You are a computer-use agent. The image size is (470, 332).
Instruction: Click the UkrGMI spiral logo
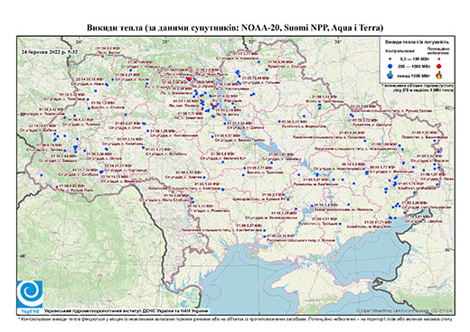point(30,294)
